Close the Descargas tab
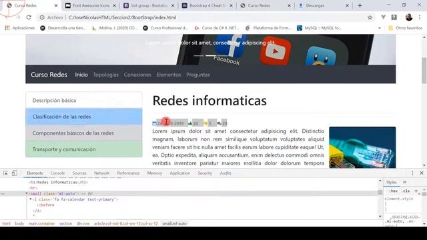427x240 pixels. click(347, 5)
